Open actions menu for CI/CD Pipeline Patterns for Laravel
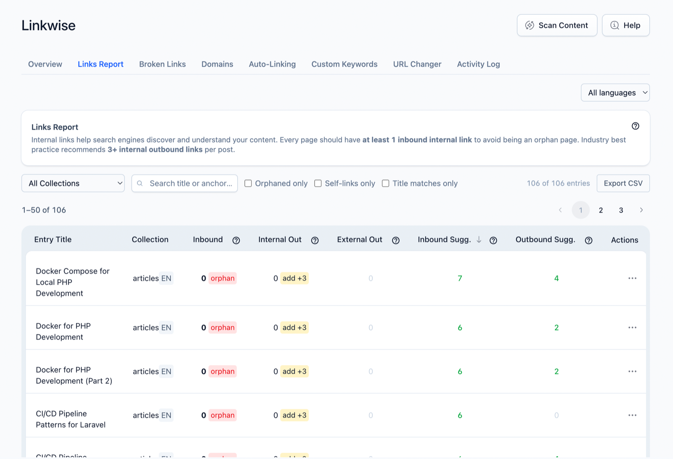The width and height of the screenshot is (673, 459). click(632, 415)
